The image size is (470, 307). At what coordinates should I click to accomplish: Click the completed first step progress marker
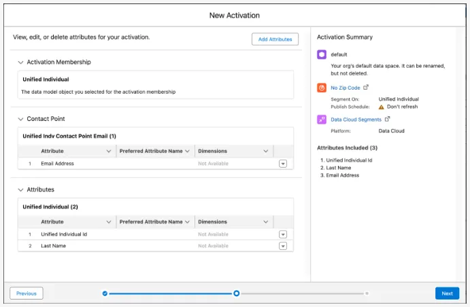tap(105, 293)
